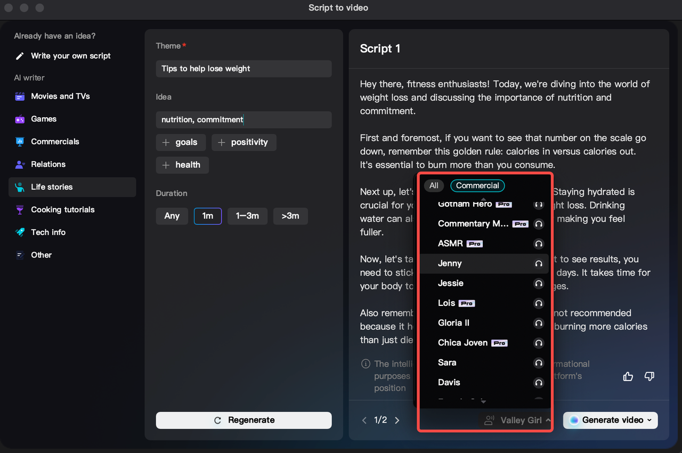Choose the >3m duration option
The image size is (682, 453).
pyautogui.click(x=290, y=216)
